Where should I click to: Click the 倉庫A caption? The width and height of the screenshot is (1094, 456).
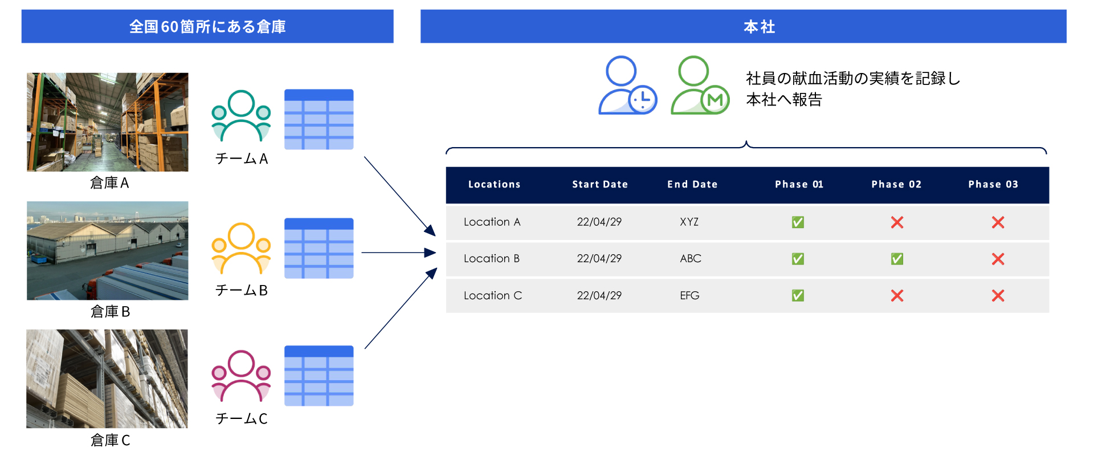coord(109,183)
